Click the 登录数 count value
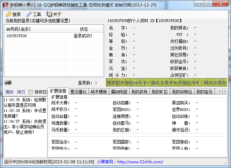The width and height of the screenshot is (231, 168). click(96, 83)
